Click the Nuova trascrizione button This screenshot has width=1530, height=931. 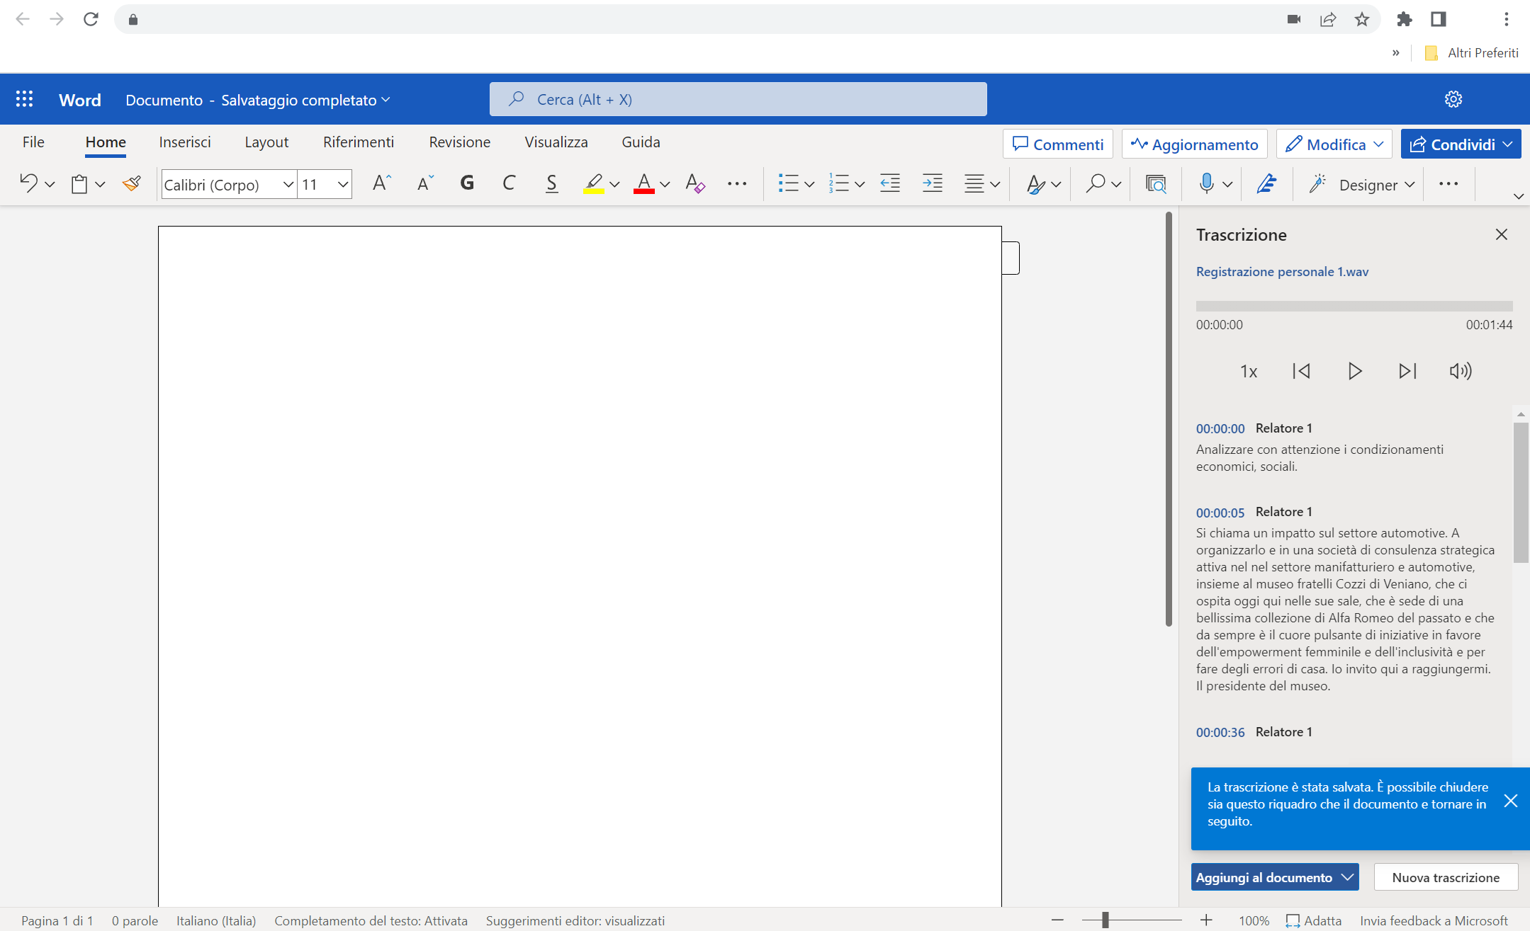click(x=1446, y=877)
